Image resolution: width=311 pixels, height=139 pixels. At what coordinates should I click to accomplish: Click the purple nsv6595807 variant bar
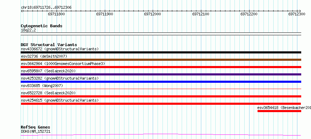pyautogui.click(x=161, y=74)
